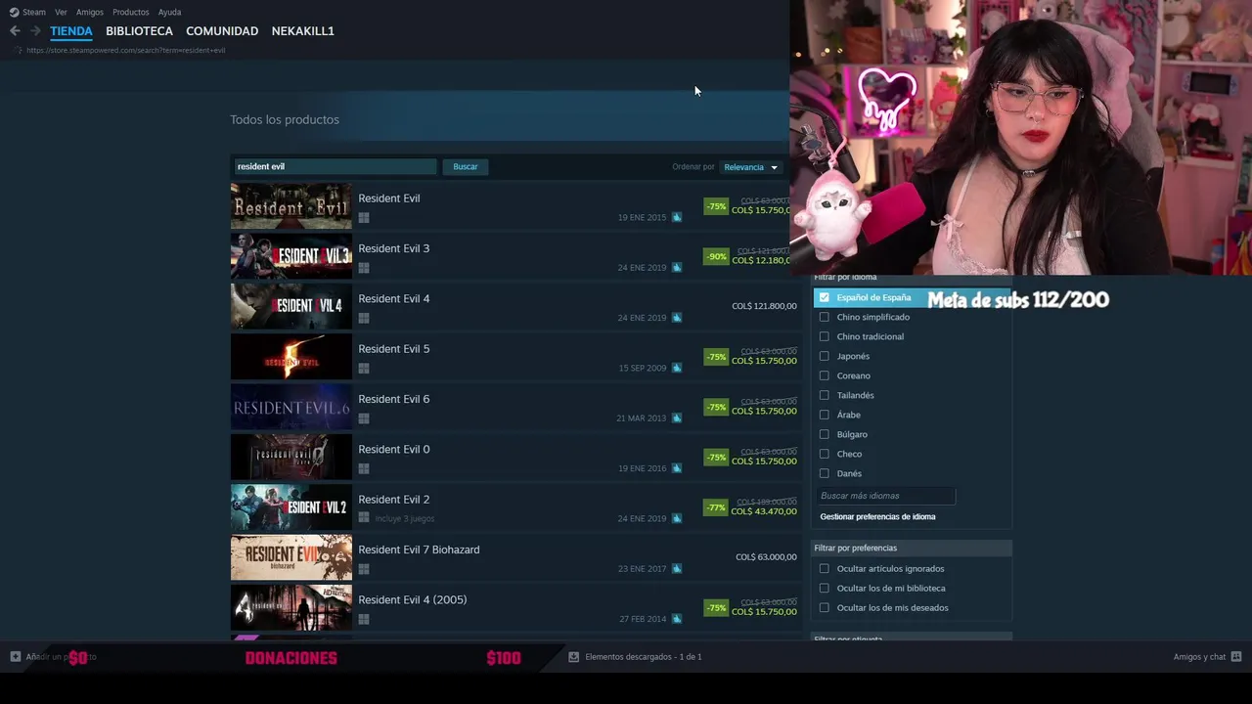
Task: Click Gestionar preferencias de idioma link
Action: click(877, 516)
